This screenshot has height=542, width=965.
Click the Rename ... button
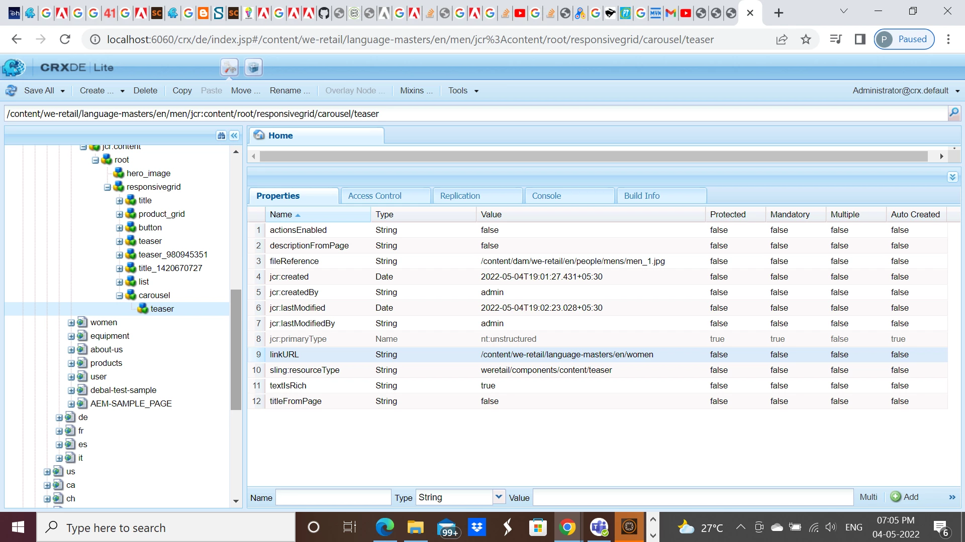[x=289, y=91]
